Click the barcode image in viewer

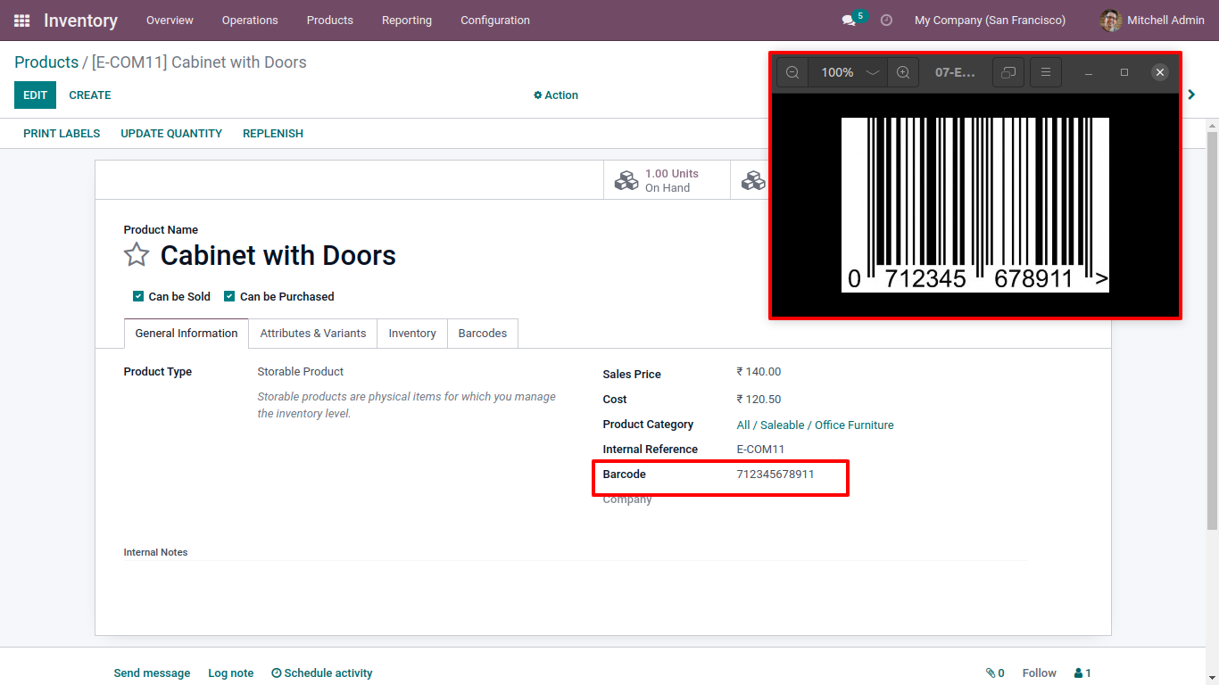pos(975,204)
